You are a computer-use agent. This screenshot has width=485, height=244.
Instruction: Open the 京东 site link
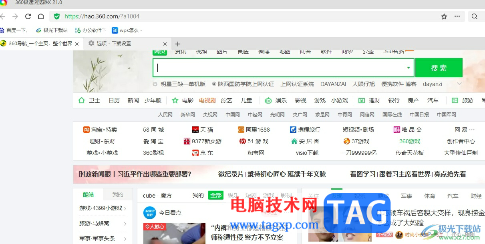203,153
